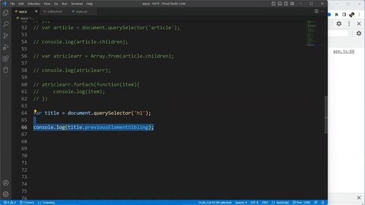This screenshot has height=205, width=365.
Task: Open the DevTools settings gear
Action: pyautogui.click(x=339, y=23)
